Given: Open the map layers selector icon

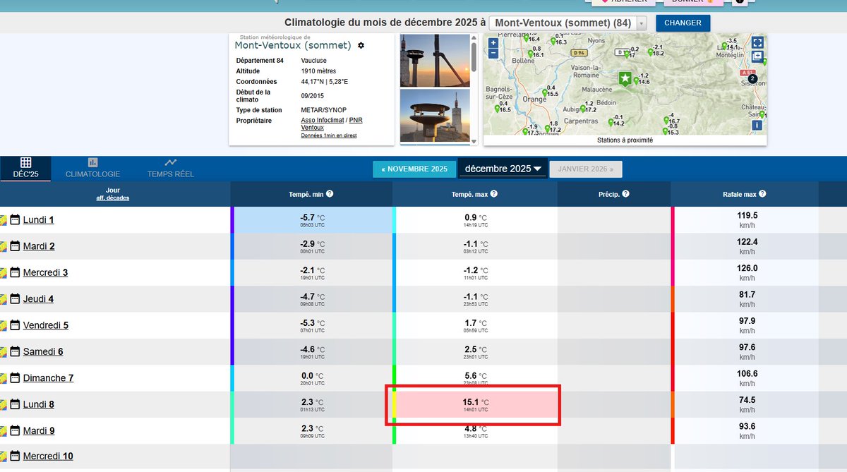Looking at the screenshot, I should (757, 56).
